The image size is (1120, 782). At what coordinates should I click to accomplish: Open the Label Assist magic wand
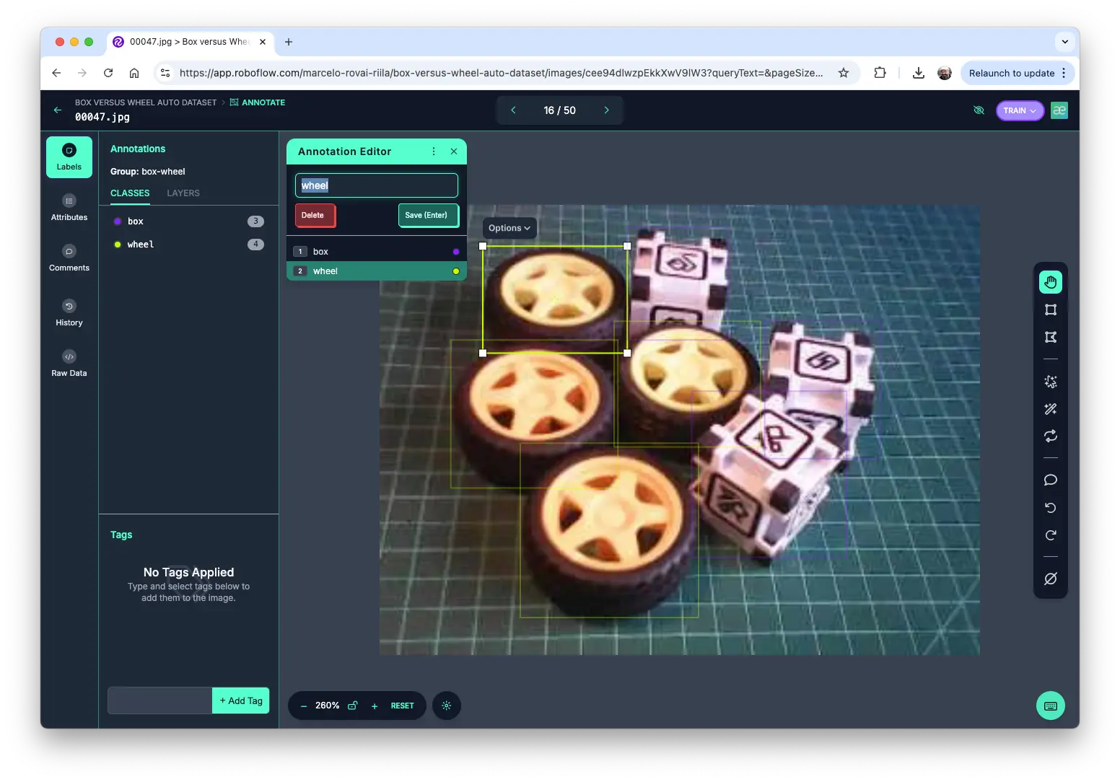pos(1050,409)
